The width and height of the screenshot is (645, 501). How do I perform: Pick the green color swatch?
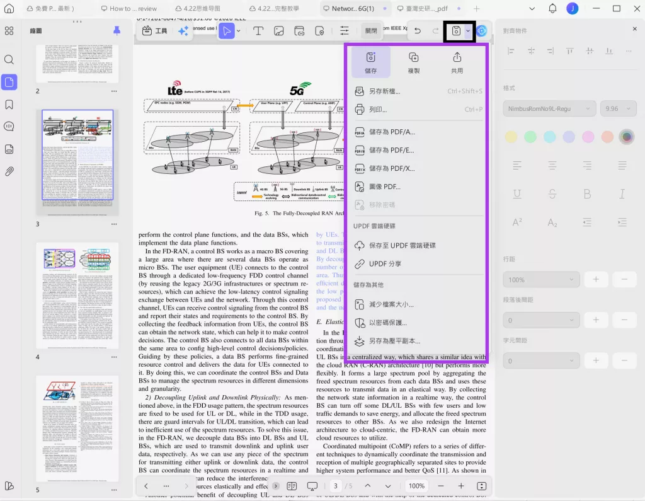point(530,137)
